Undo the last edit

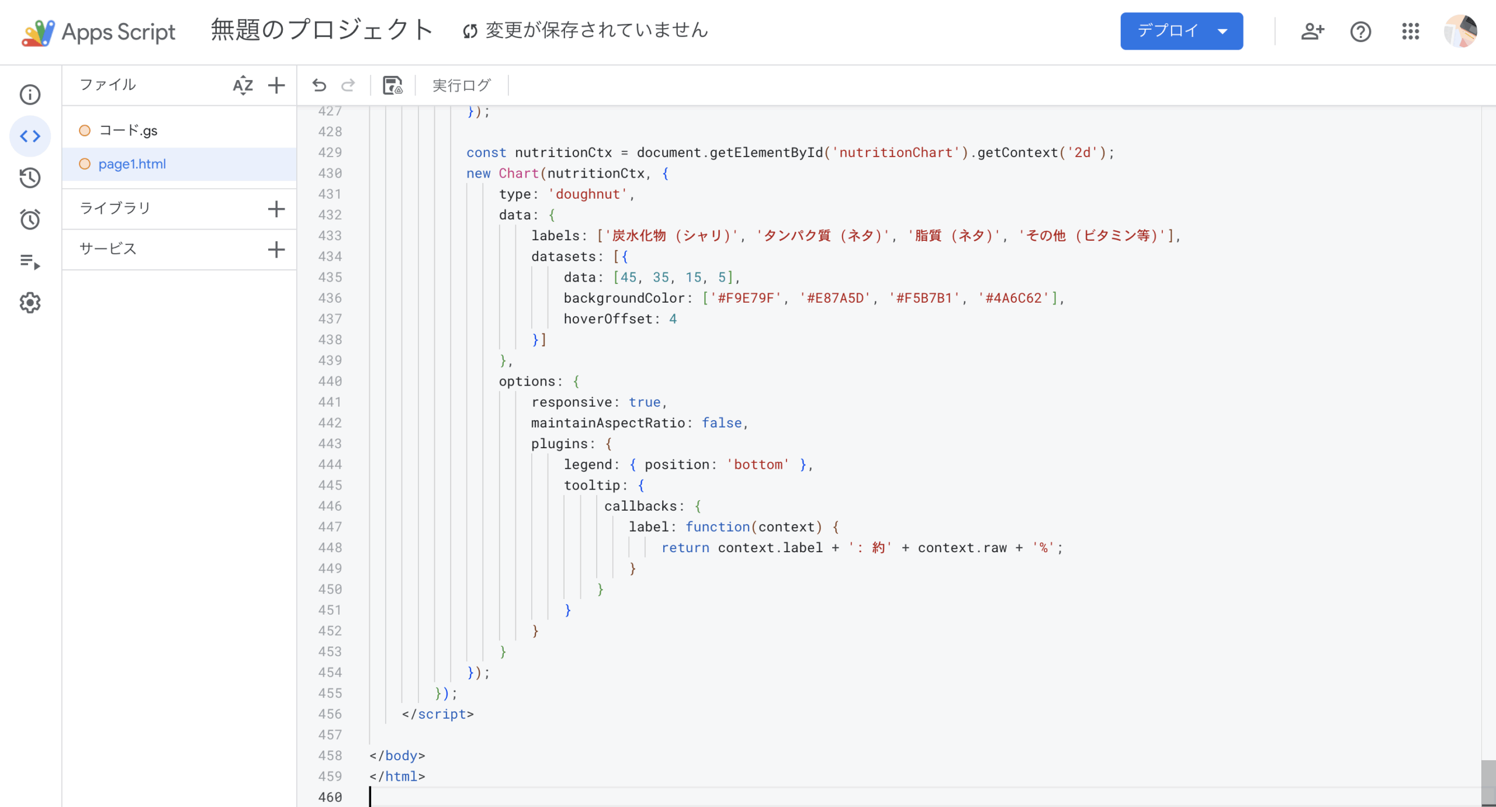point(319,85)
